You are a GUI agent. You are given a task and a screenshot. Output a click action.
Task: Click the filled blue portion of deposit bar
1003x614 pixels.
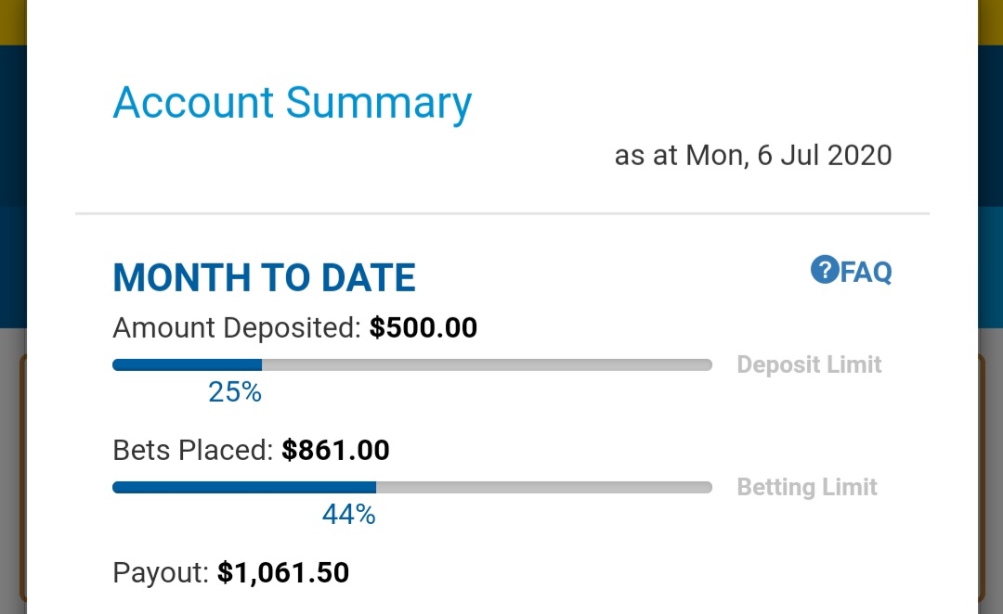(x=187, y=365)
